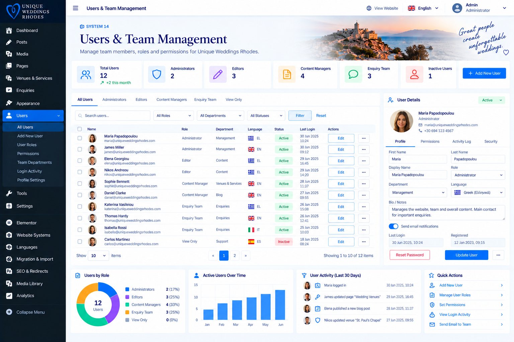Viewport: 514px width, 342px height.
Task: Open the English language selector
Action: [x=423, y=8]
